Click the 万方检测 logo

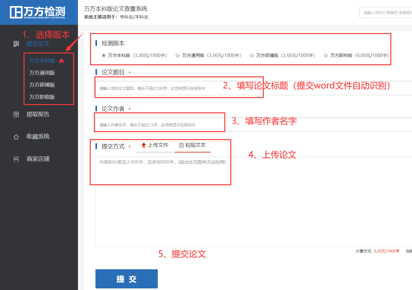[37, 12]
